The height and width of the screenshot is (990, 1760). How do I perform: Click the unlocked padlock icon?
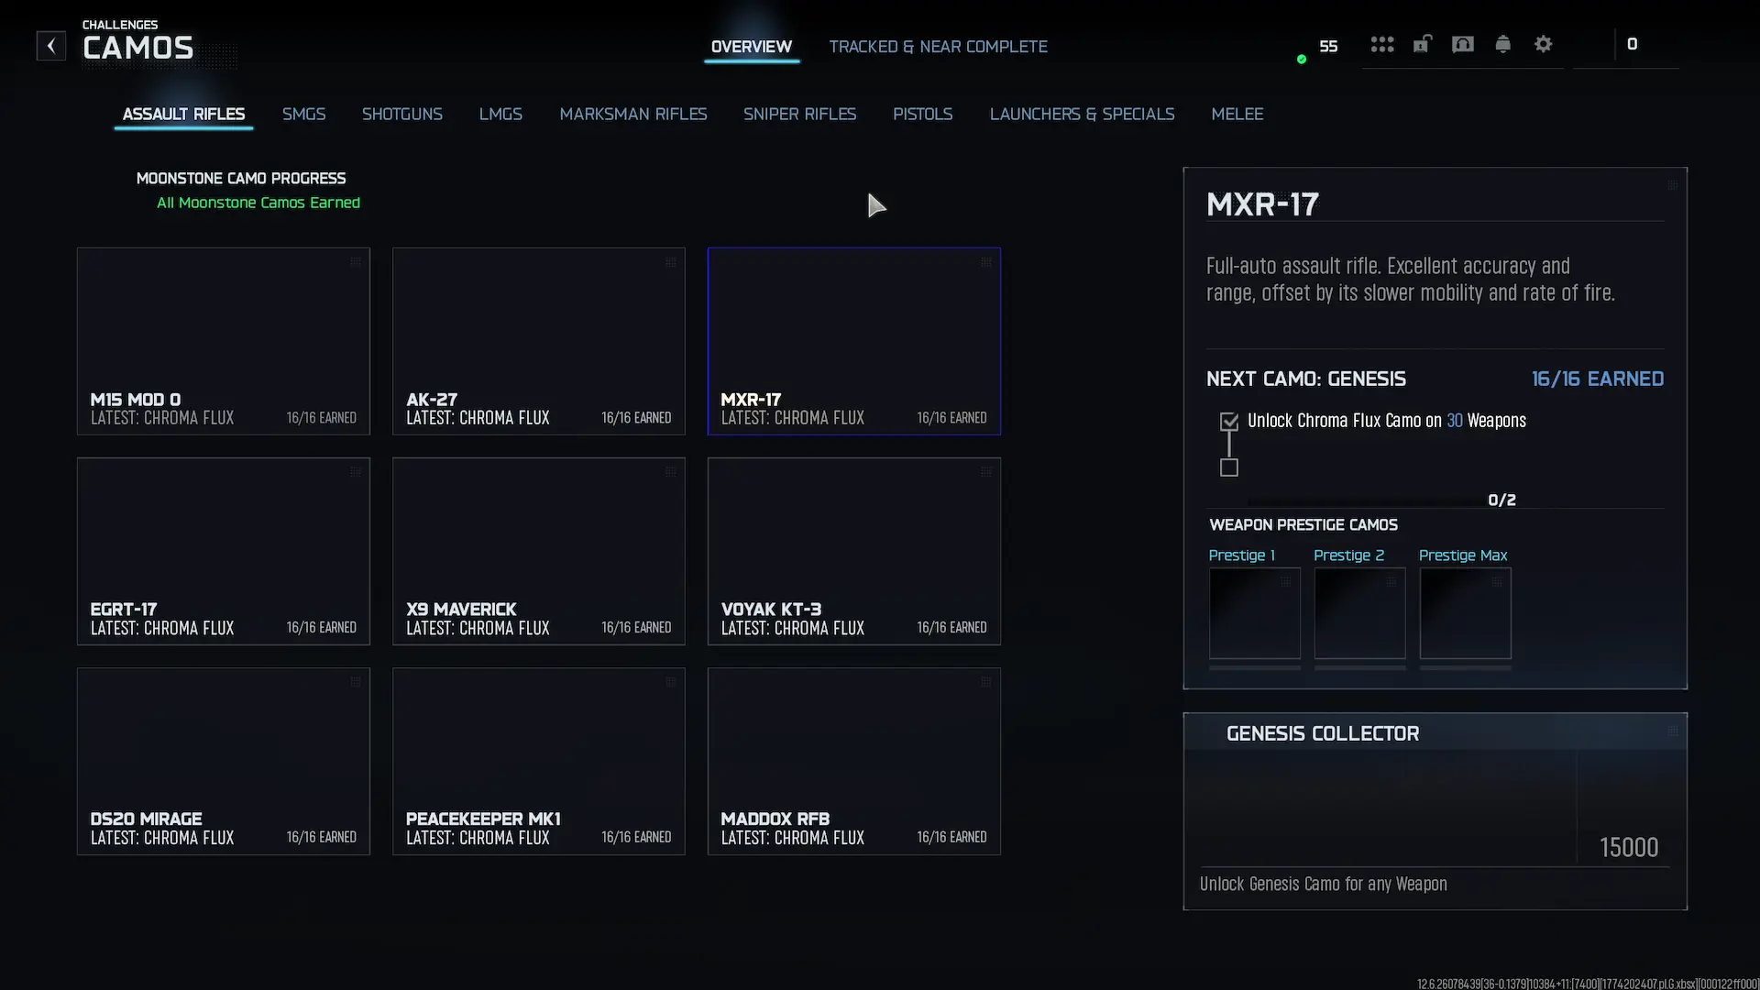1422,44
